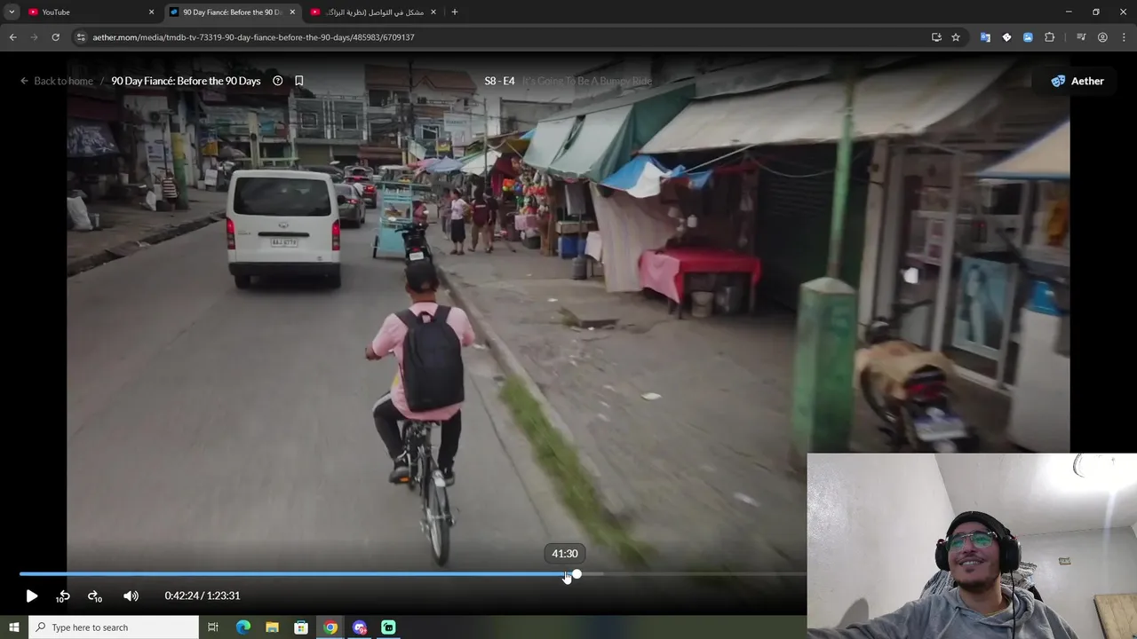Open File Explorer from the taskbar

272,627
